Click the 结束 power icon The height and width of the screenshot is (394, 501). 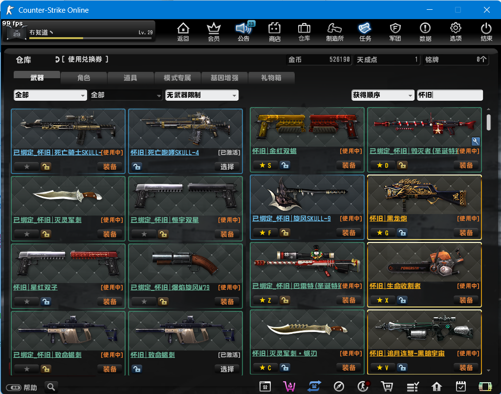click(486, 32)
